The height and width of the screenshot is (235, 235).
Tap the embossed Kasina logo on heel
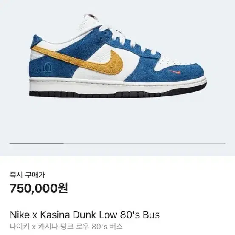click(48, 67)
